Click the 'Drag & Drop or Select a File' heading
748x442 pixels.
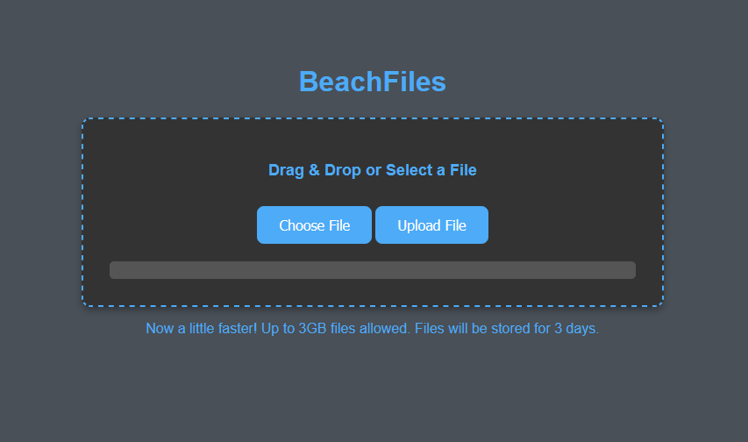coord(373,170)
